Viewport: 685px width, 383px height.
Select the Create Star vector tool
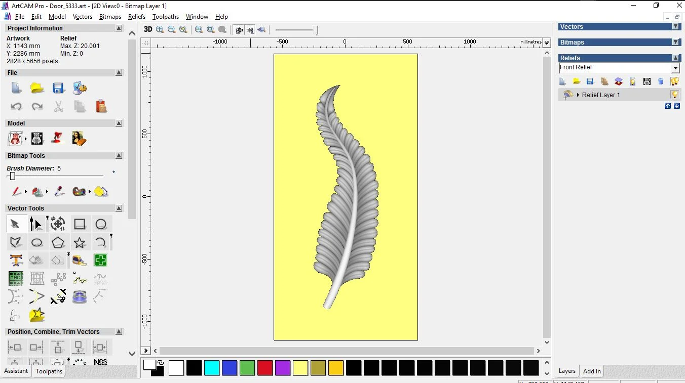[80, 243]
